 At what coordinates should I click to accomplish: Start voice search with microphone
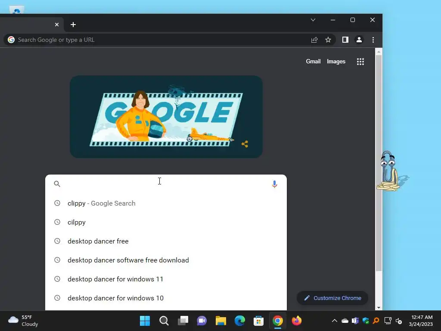tap(274, 184)
